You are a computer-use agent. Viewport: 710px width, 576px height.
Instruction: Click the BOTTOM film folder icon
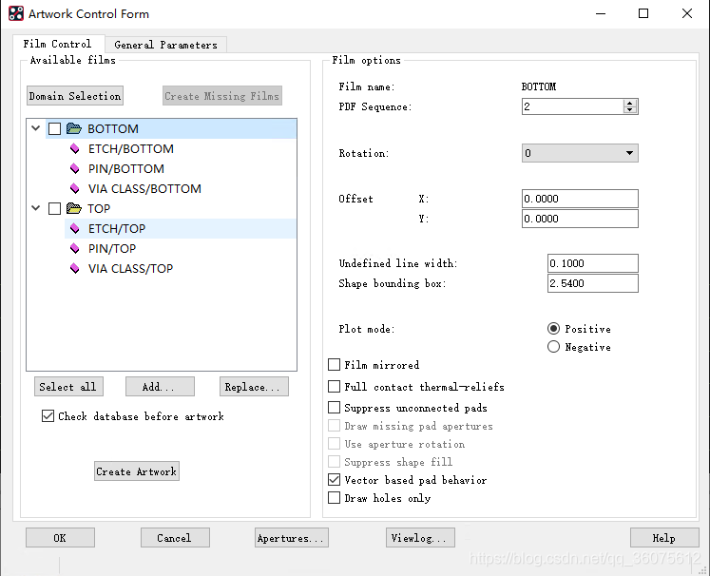[x=74, y=128]
